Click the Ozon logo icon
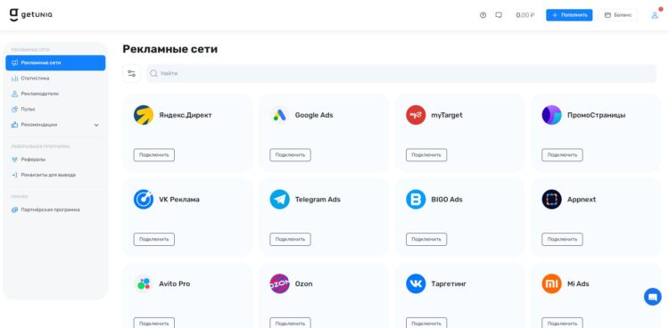The width and height of the screenshot is (669, 328). [279, 283]
